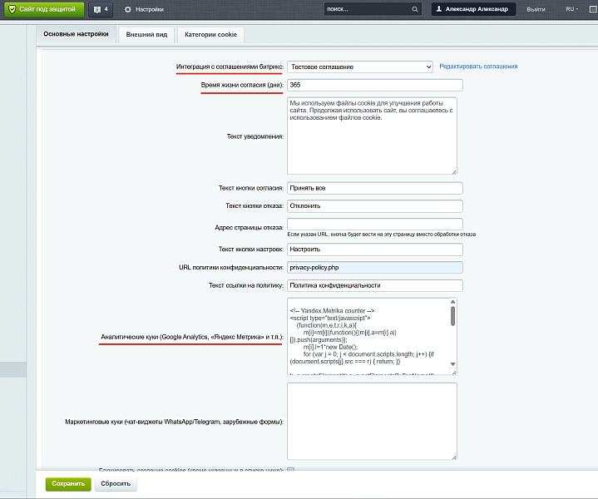This screenshot has width=598, height=499.
Task: Click the Принять все text field
Action: 375,188
